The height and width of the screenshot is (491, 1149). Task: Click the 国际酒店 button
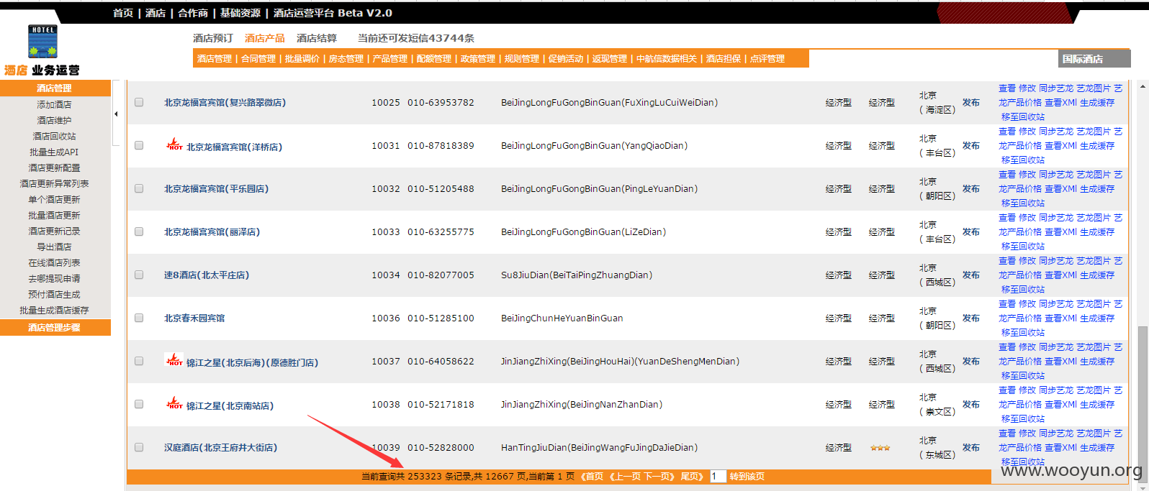1094,59
